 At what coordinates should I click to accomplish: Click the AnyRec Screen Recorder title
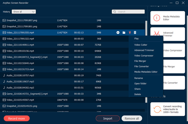pos(16,3)
